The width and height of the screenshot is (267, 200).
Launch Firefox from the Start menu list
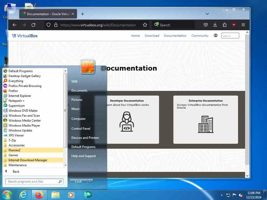coord(33,91)
